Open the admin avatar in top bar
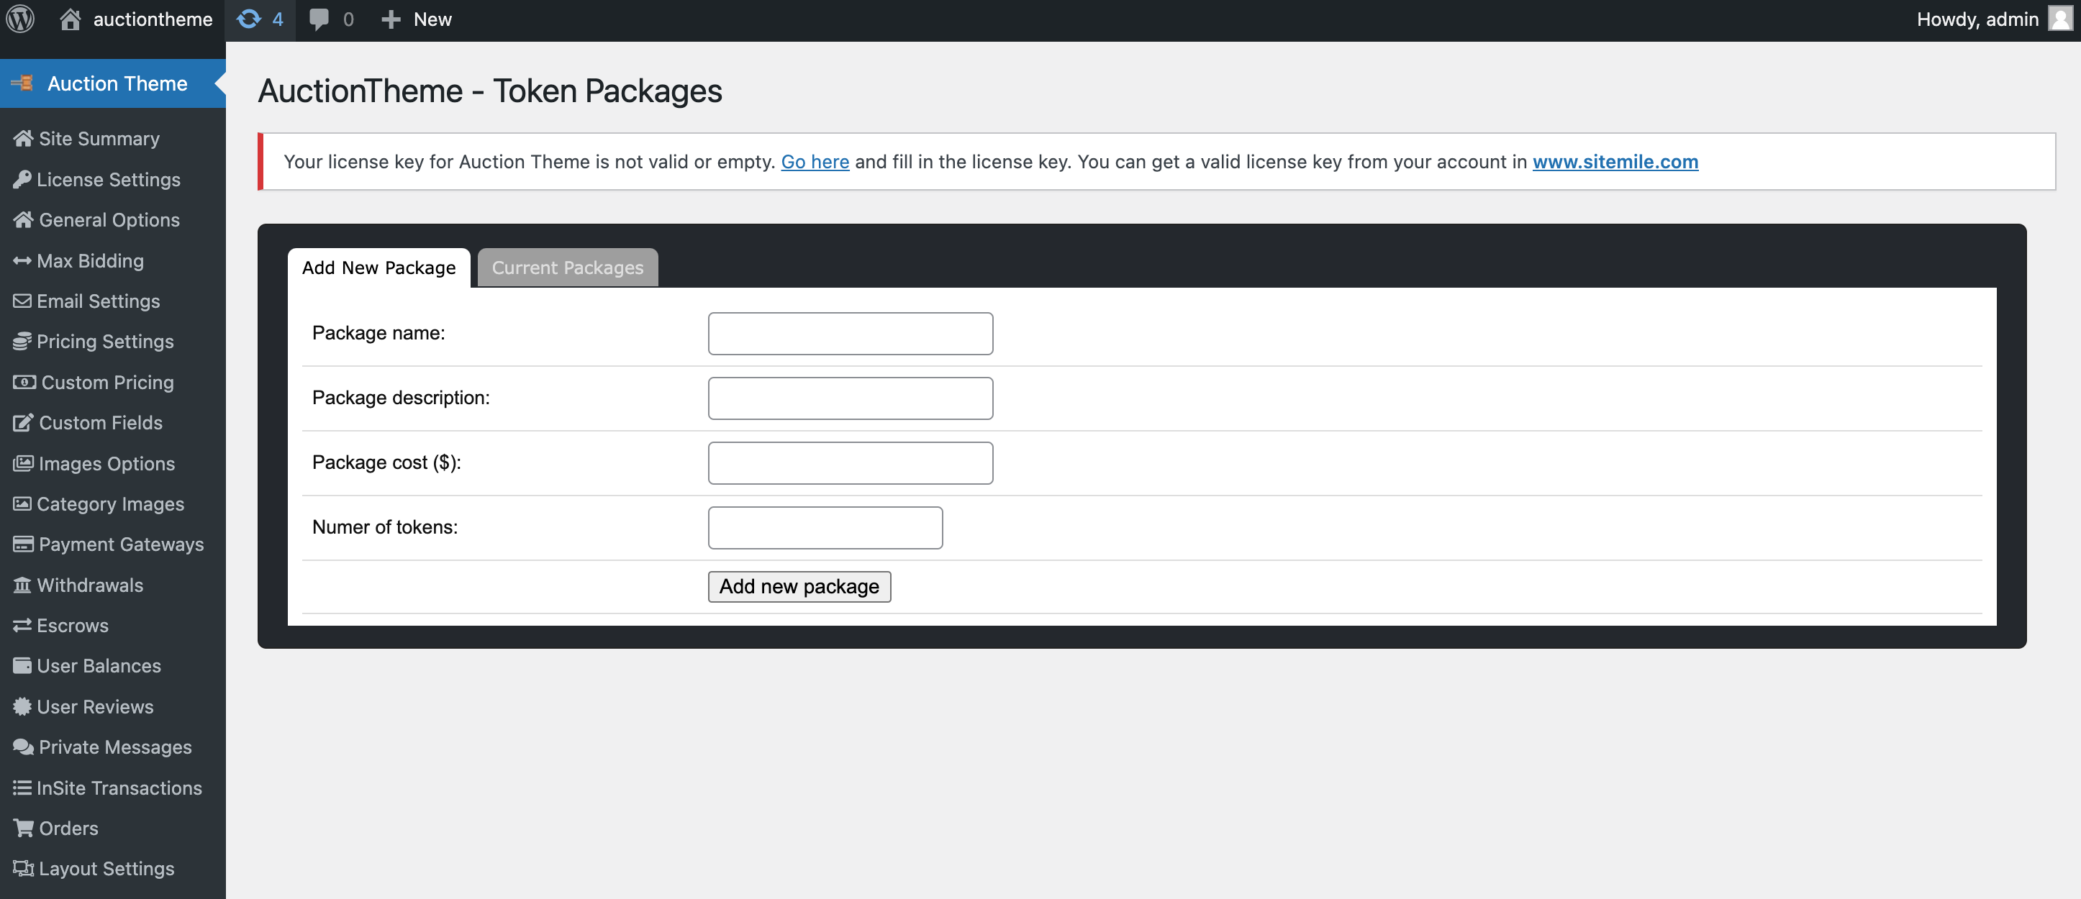 click(2061, 19)
